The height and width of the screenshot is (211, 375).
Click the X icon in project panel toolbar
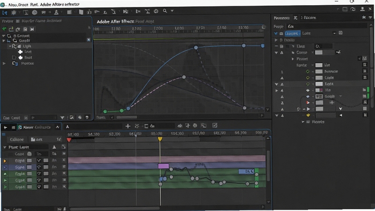point(32,29)
